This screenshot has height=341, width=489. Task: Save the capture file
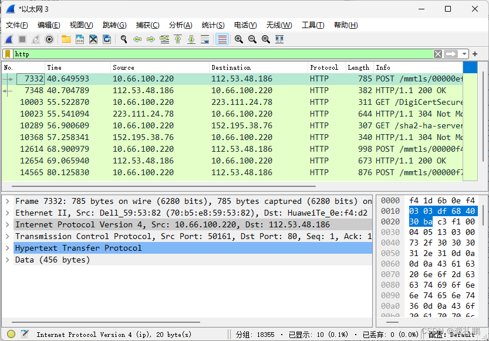pos(80,39)
